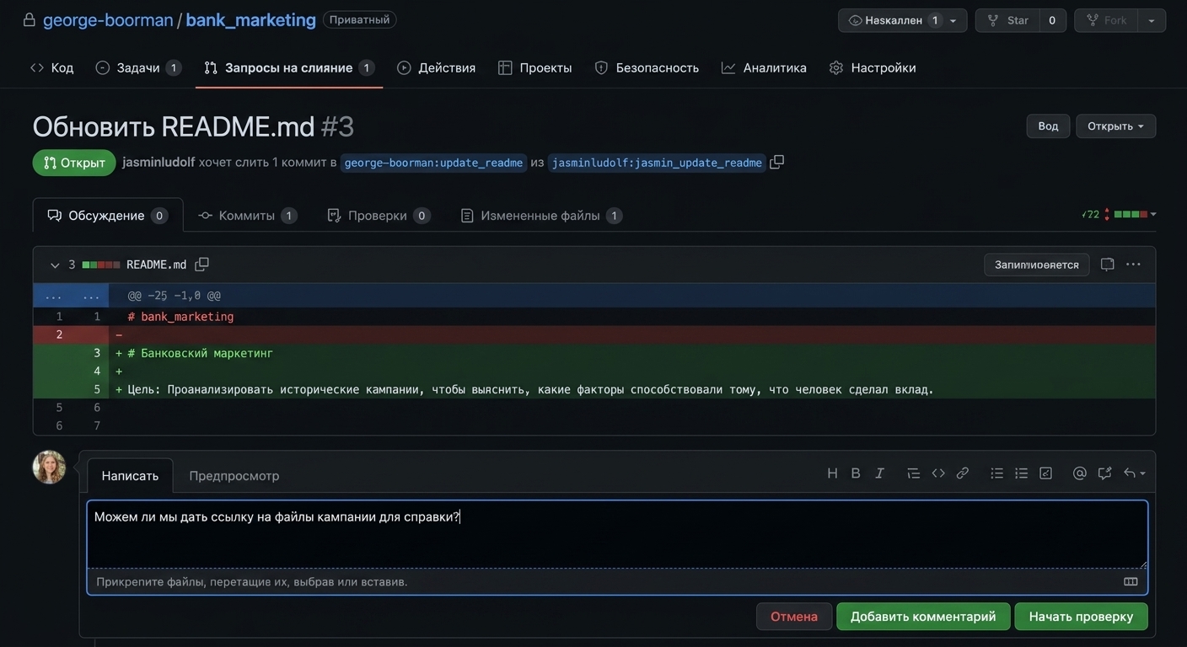1187x647 pixels.
Task: Switch to the "Измененные файлы" tab
Action: click(541, 216)
